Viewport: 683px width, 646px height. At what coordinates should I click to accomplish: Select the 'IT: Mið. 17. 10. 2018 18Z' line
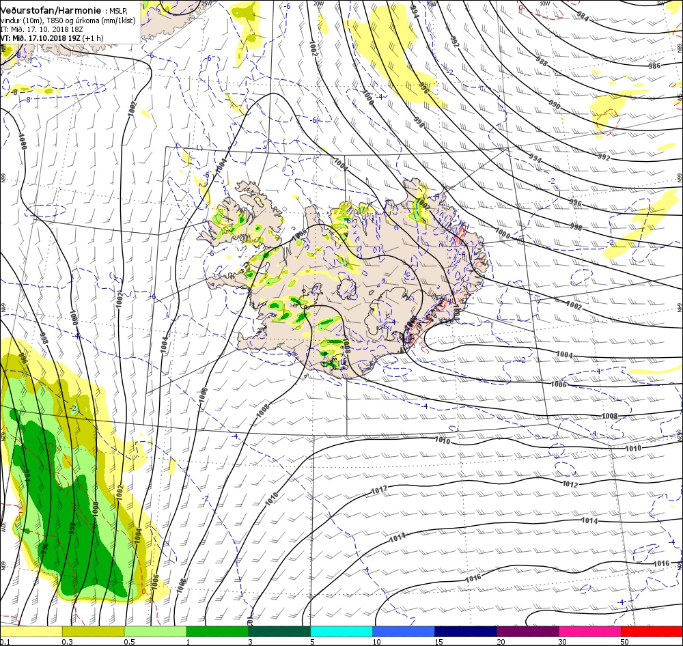point(42,29)
